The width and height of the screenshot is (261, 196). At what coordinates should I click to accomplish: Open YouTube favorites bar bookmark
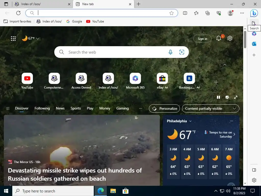click(95, 21)
